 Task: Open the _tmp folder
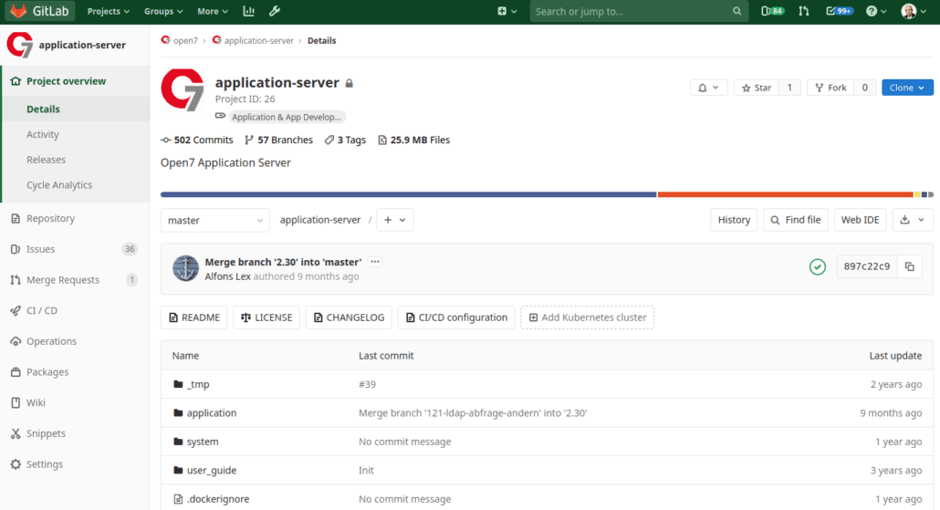click(198, 384)
